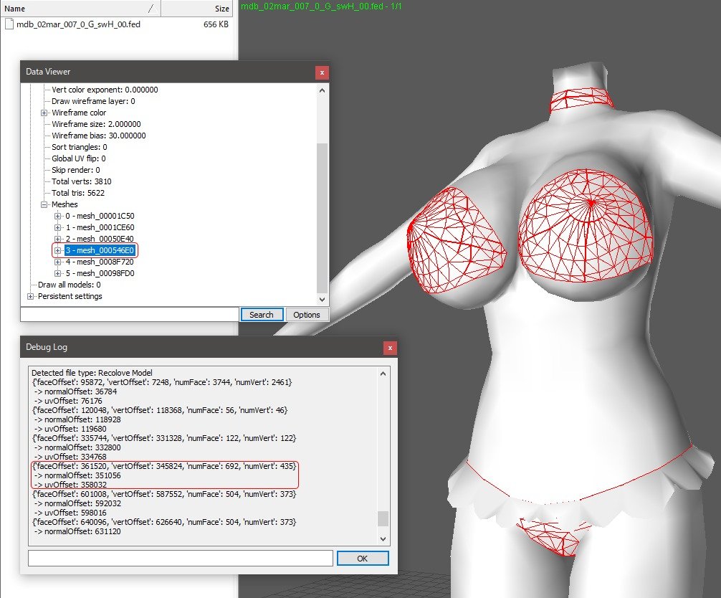Expand mesh 1 - mesh_0001CE60
Viewport: 721px width, 598px height.
pyautogui.click(x=57, y=227)
